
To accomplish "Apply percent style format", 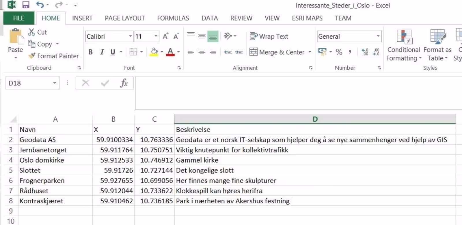I will (x=339, y=52).
